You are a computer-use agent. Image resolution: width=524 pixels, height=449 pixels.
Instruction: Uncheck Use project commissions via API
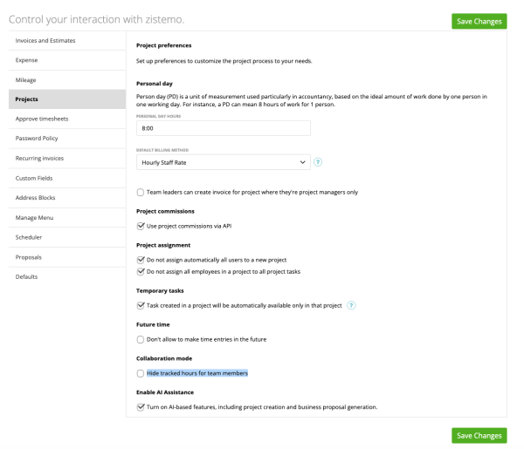coord(141,226)
